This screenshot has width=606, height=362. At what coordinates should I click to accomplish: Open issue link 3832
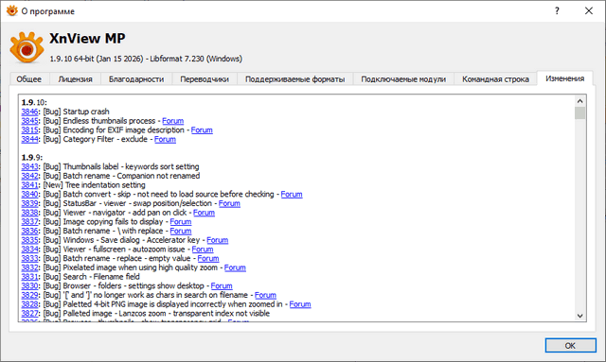point(29,267)
